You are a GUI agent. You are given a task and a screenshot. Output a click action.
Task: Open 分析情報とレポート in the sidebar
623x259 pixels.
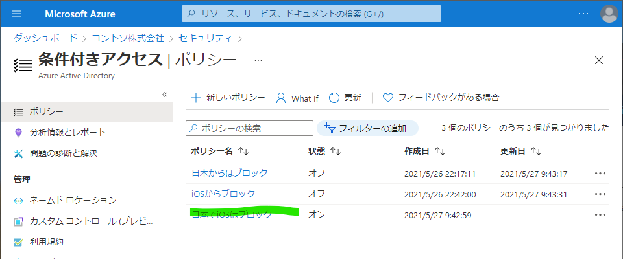coord(67,133)
